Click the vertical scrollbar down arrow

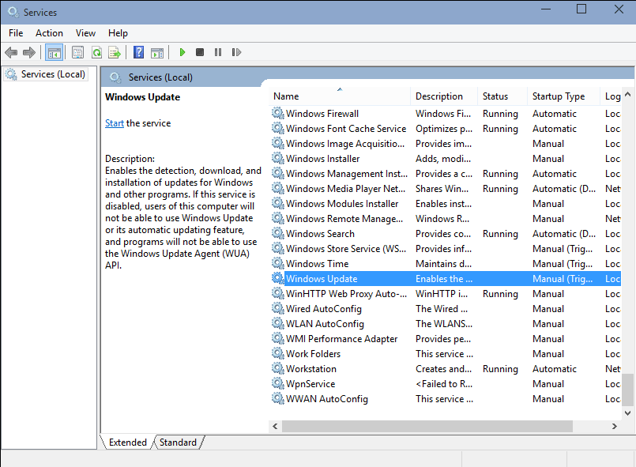(627, 413)
